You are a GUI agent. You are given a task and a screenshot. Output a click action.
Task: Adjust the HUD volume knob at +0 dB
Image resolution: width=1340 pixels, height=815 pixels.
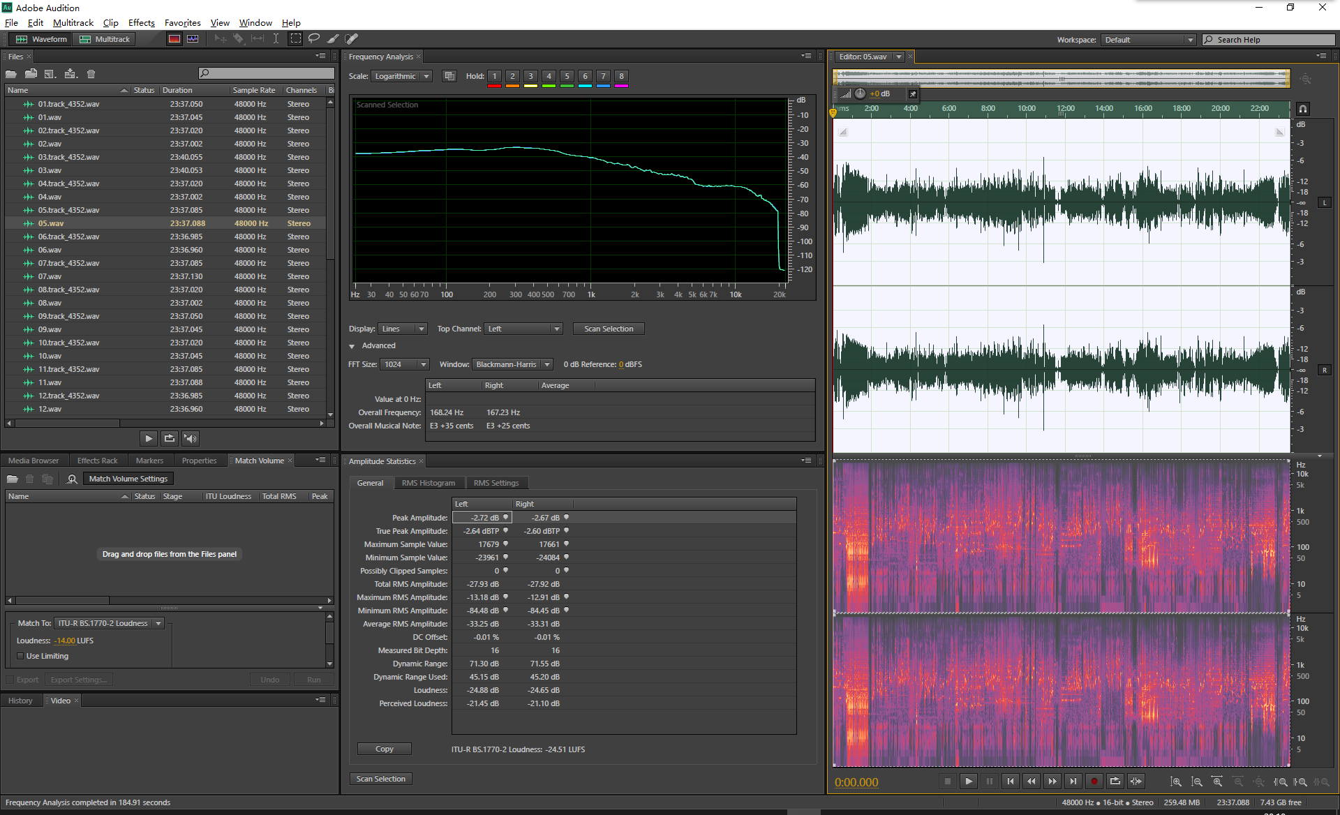coord(860,94)
